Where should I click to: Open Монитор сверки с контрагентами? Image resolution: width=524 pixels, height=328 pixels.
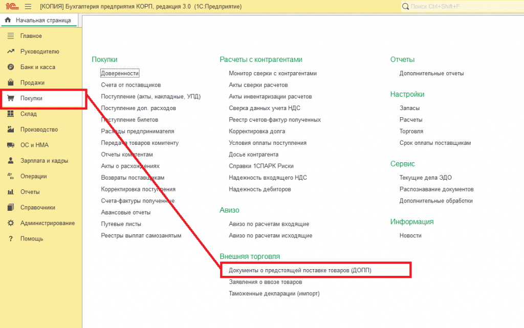click(x=273, y=73)
